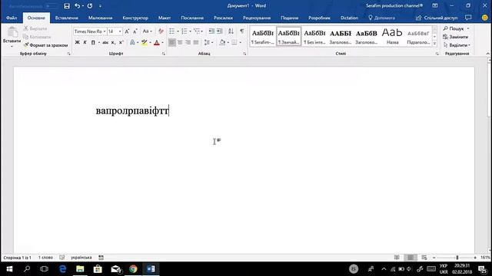
Task: Apply Назва title style
Action: pyautogui.click(x=392, y=37)
